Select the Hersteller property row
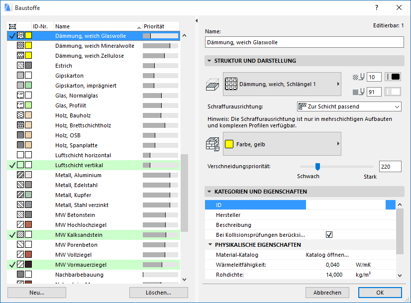Image resolution: width=411 pixels, height=303 pixels. coord(300,214)
